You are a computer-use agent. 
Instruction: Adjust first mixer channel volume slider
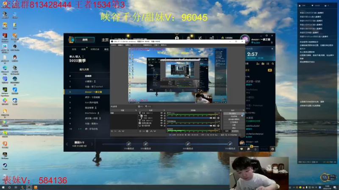click(189, 118)
